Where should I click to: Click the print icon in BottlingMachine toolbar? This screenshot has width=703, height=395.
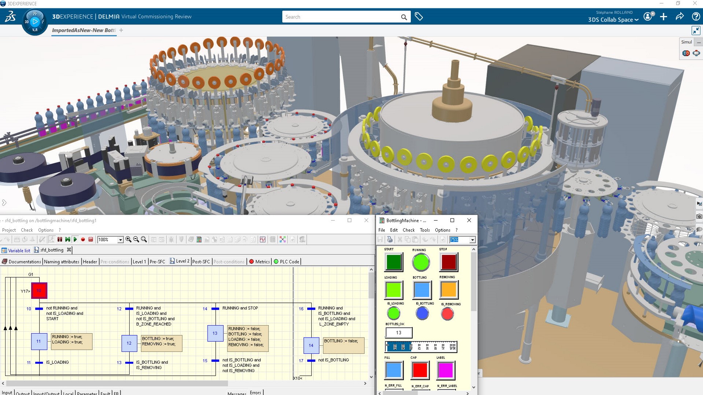(390, 240)
